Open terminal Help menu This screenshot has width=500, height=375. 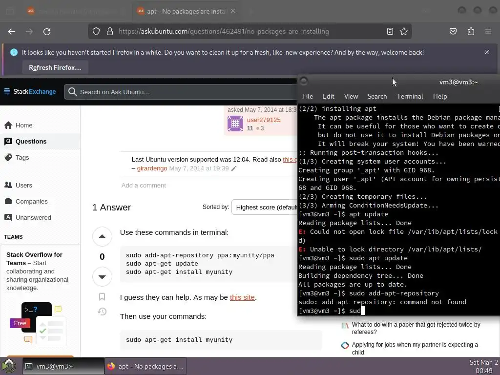point(440,96)
